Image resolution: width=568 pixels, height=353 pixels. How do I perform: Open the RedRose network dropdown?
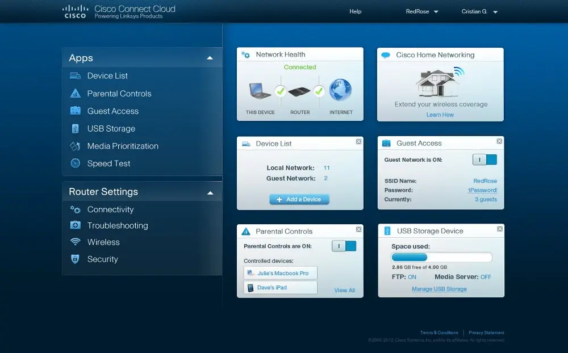click(421, 11)
